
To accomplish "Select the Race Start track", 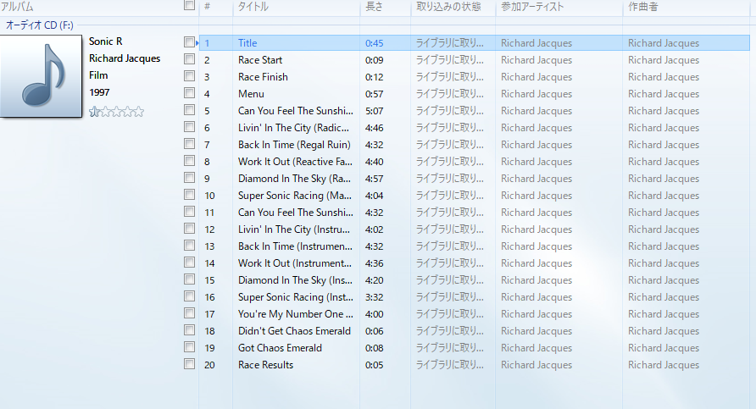I will [x=260, y=60].
